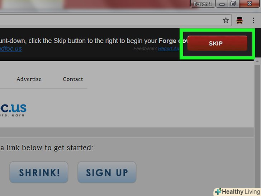Click the Healthy Living watermark logo
This screenshot has width=261, height=196.
237,192
